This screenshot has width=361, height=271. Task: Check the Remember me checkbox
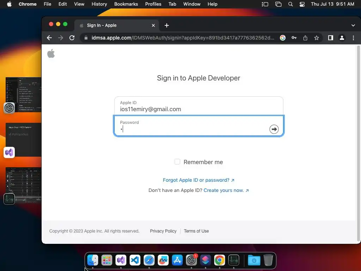(177, 162)
